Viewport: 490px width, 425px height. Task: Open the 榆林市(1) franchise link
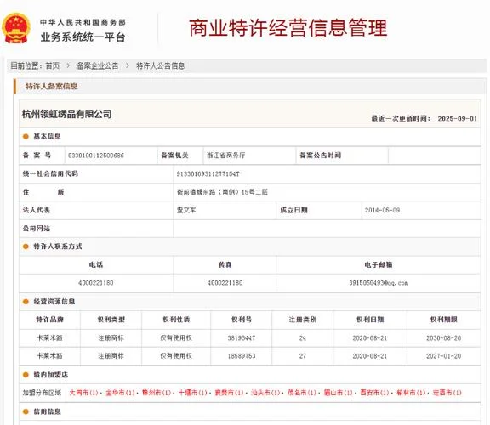click(411, 393)
